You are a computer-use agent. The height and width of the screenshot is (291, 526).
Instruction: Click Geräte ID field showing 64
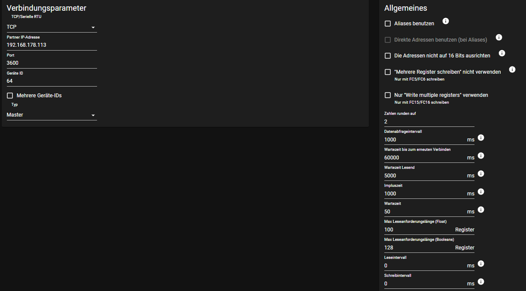coord(52,81)
